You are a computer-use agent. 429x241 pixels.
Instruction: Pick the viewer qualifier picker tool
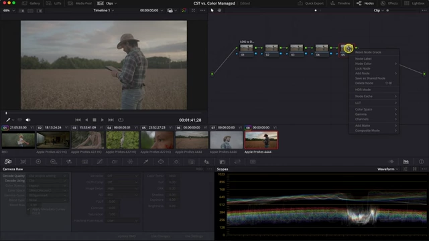coord(8,120)
